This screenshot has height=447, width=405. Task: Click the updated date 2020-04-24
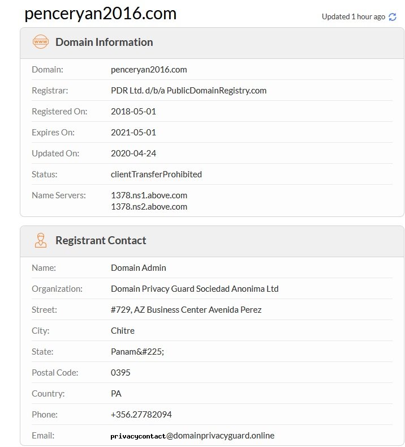tap(133, 154)
